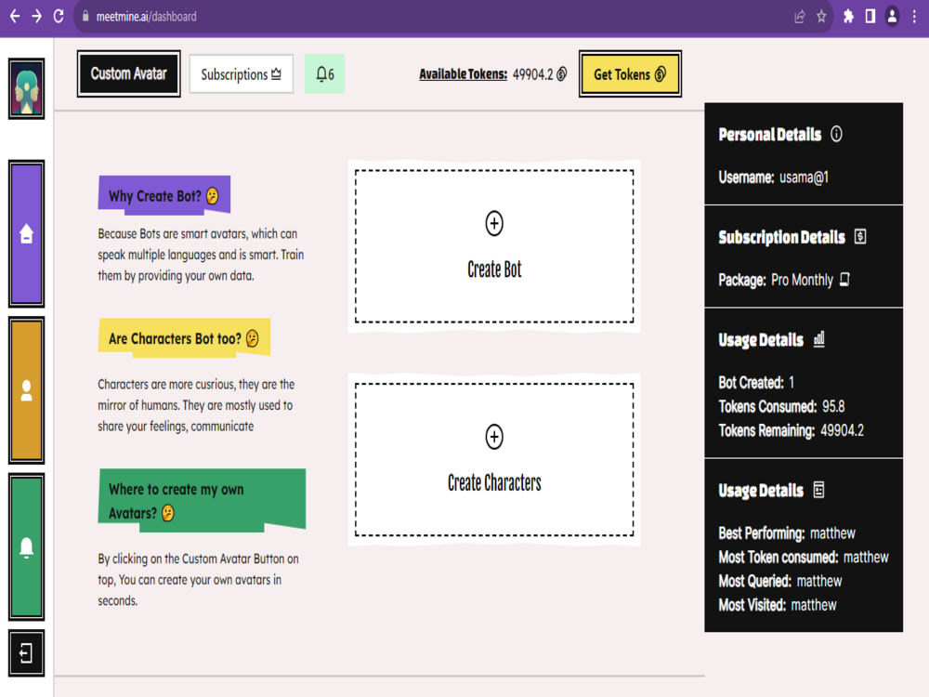Reload the page with the refresh icon
This screenshot has width=929, height=697.
[58, 16]
